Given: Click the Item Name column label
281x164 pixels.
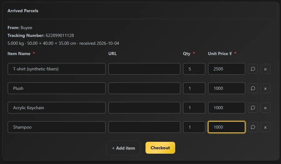Looking at the screenshot, I should (x=19, y=54).
